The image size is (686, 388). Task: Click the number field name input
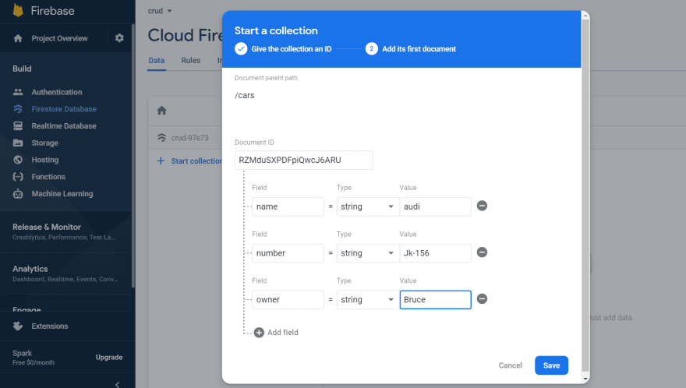pos(288,253)
